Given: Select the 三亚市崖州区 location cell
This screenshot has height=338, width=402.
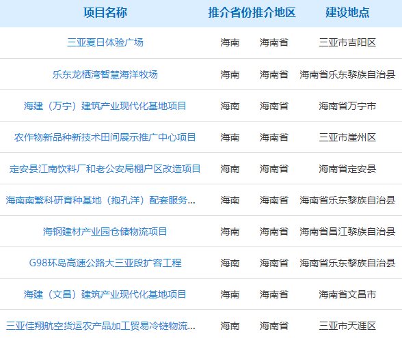Looking at the screenshot, I should click(x=347, y=137).
